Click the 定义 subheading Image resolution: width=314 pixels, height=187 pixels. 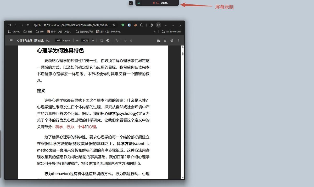click(41, 91)
